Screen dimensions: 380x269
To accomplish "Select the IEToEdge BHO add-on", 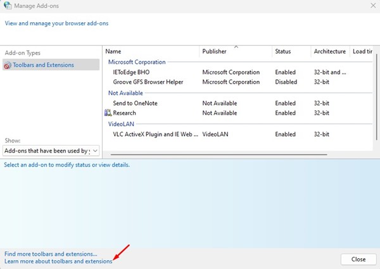I will click(131, 72).
